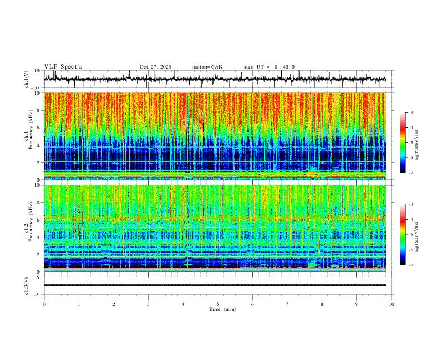Click the time axis tick label "10"
The height and width of the screenshot is (341, 441).
[x=391, y=304]
